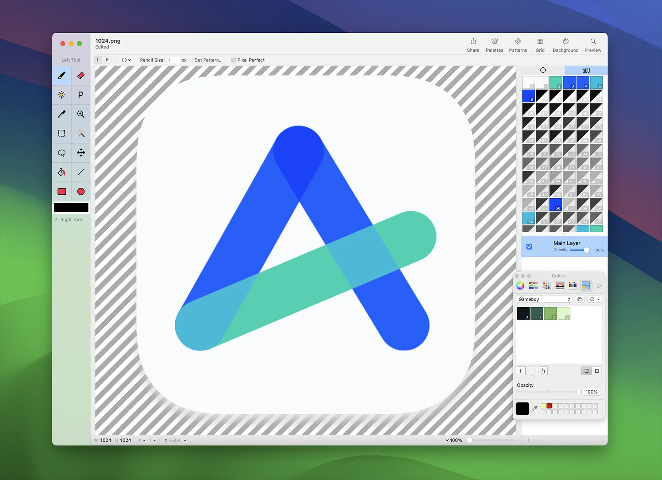
Task: Switch to the palette bars tab
Action: click(x=586, y=70)
